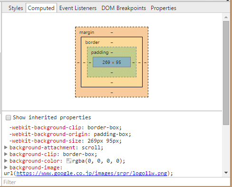Click the scrollbar down arrow
232x187 pixels.
tap(226, 173)
